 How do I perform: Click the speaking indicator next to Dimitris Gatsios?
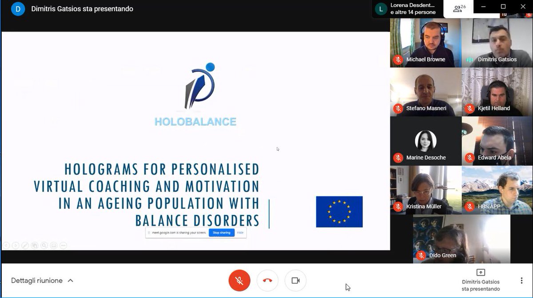(470, 59)
